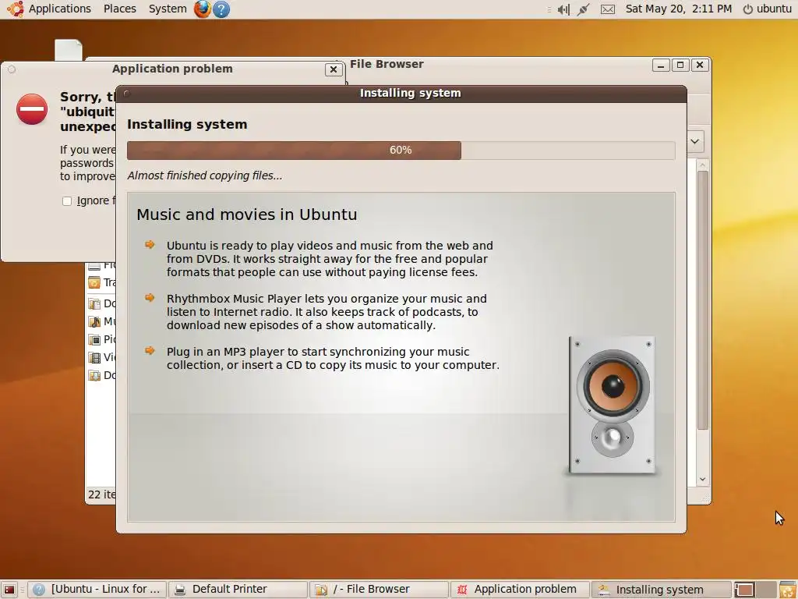798x599 pixels.
Task: Open the ubuntu user session menu
Action: point(768,9)
